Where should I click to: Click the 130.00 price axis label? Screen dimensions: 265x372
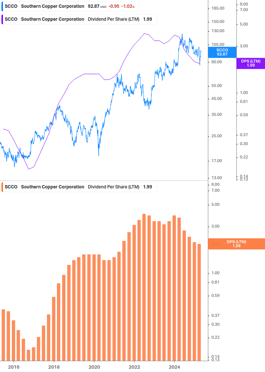click(x=218, y=31)
